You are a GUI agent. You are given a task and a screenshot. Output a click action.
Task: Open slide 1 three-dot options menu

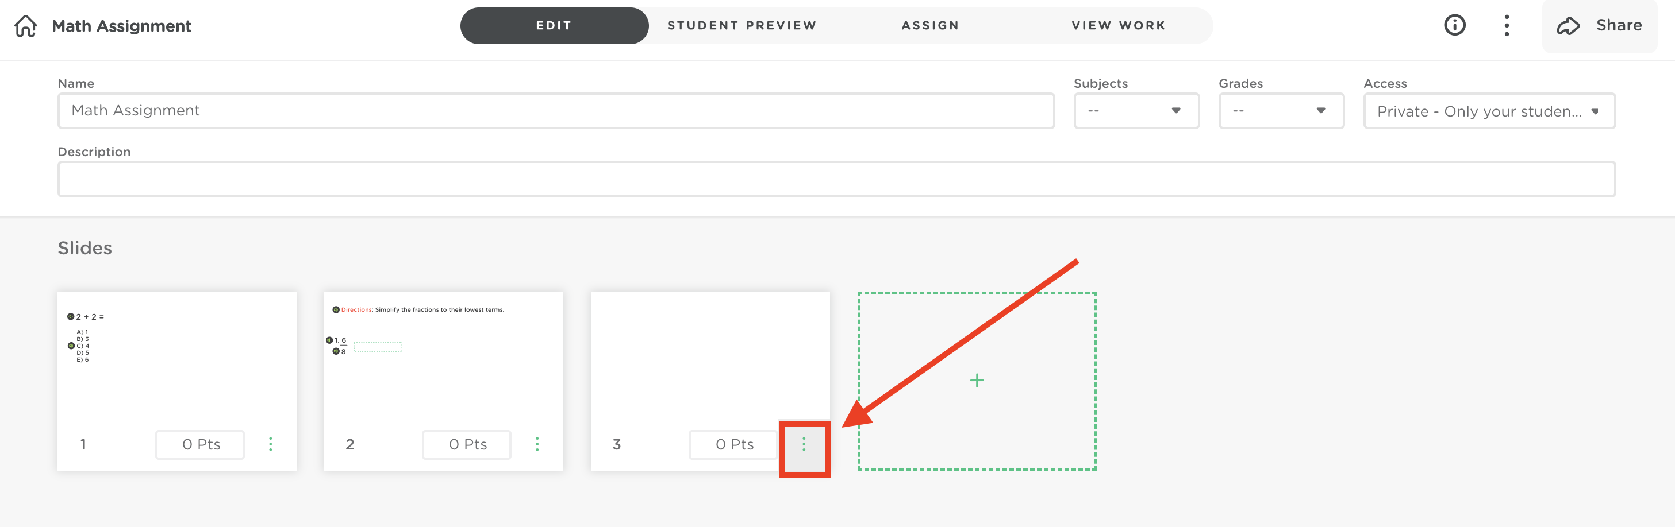click(x=271, y=444)
